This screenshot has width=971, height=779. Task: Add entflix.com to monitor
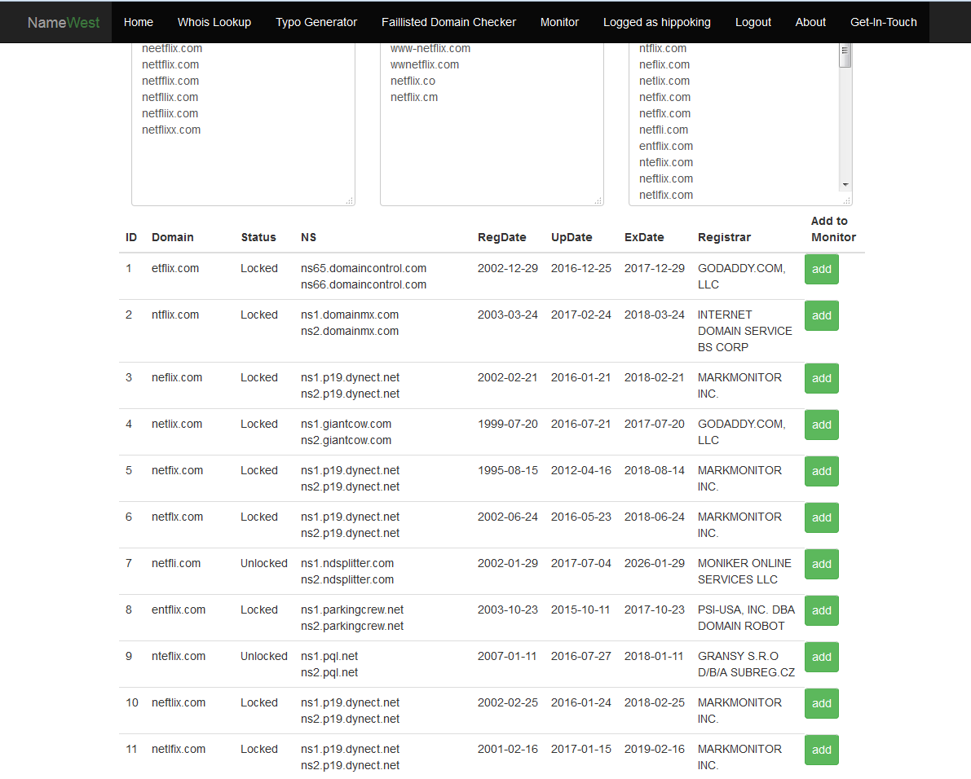822,610
